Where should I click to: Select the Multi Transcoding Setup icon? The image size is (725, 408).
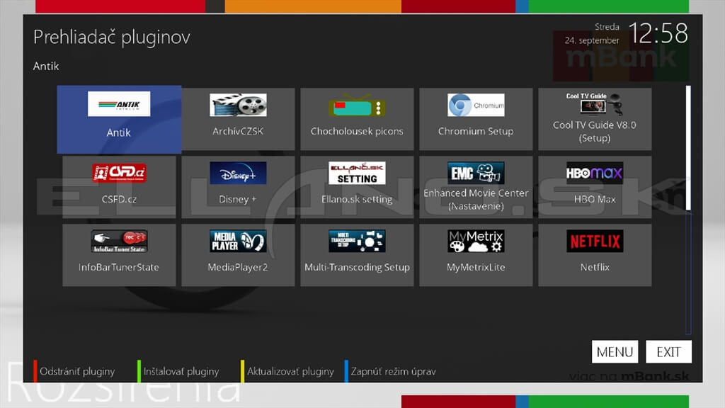coord(357,241)
